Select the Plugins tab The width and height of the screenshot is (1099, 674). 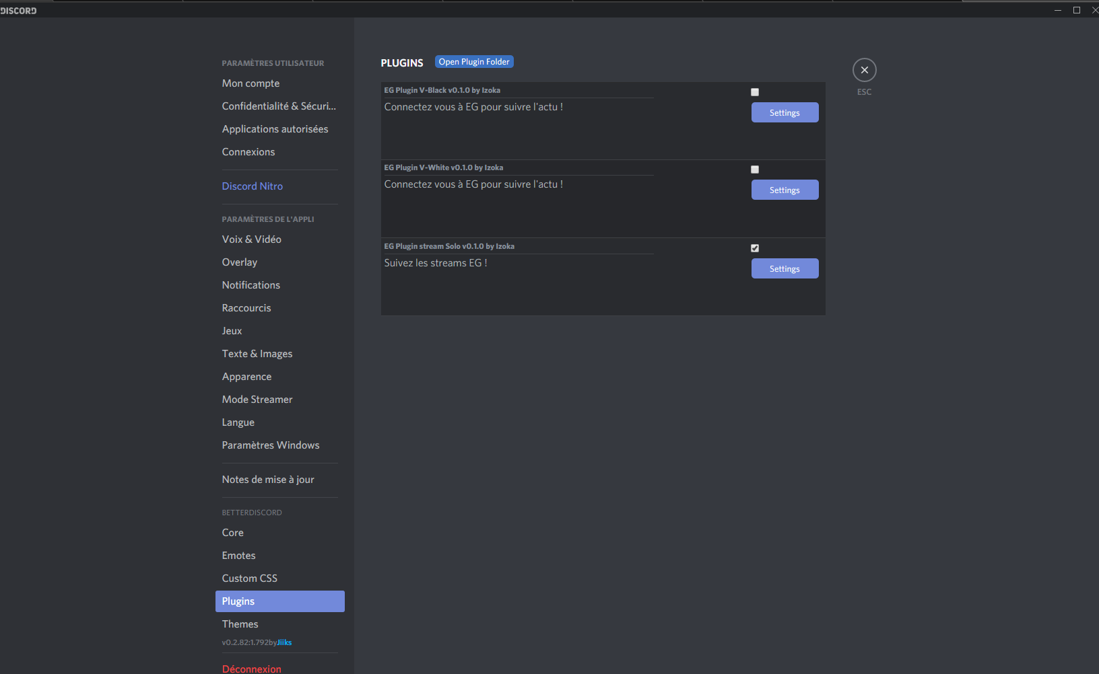pos(279,601)
